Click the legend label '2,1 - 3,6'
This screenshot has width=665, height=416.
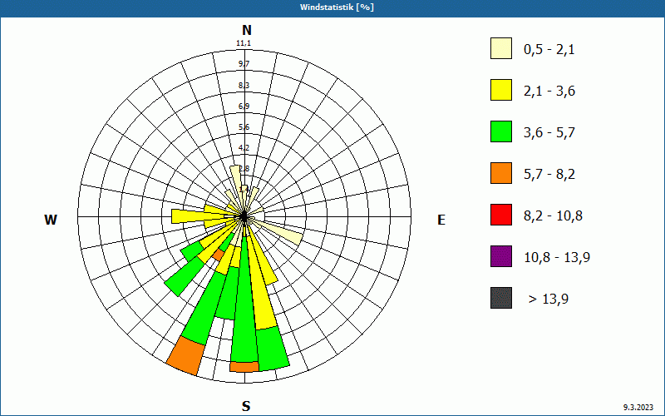(x=549, y=92)
